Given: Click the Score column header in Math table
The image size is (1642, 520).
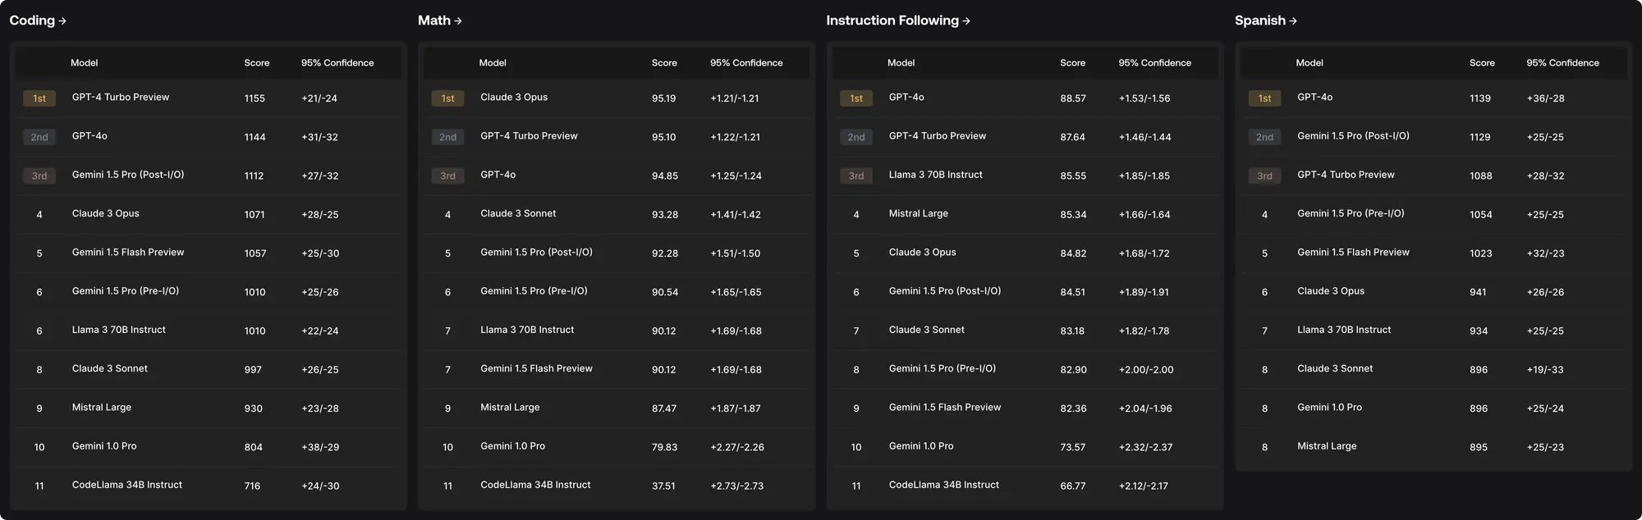Looking at the screenshot, I should [x=664, y=63].
